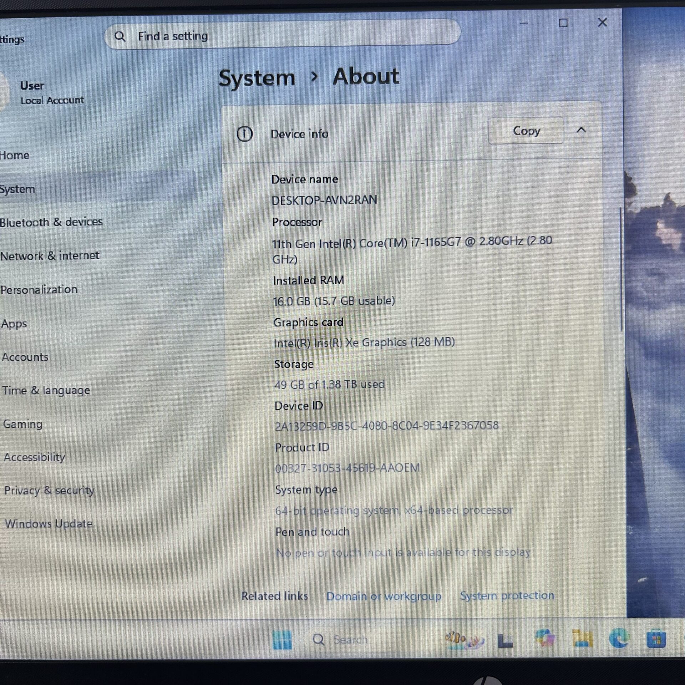Open Time & language settings
Viewport: 685px width, 685px height.
click(46, 390)
